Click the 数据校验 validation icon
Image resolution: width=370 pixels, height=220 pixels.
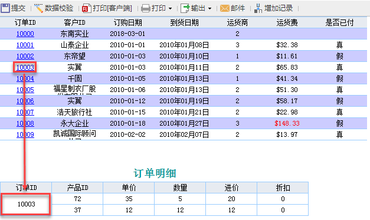38,8
